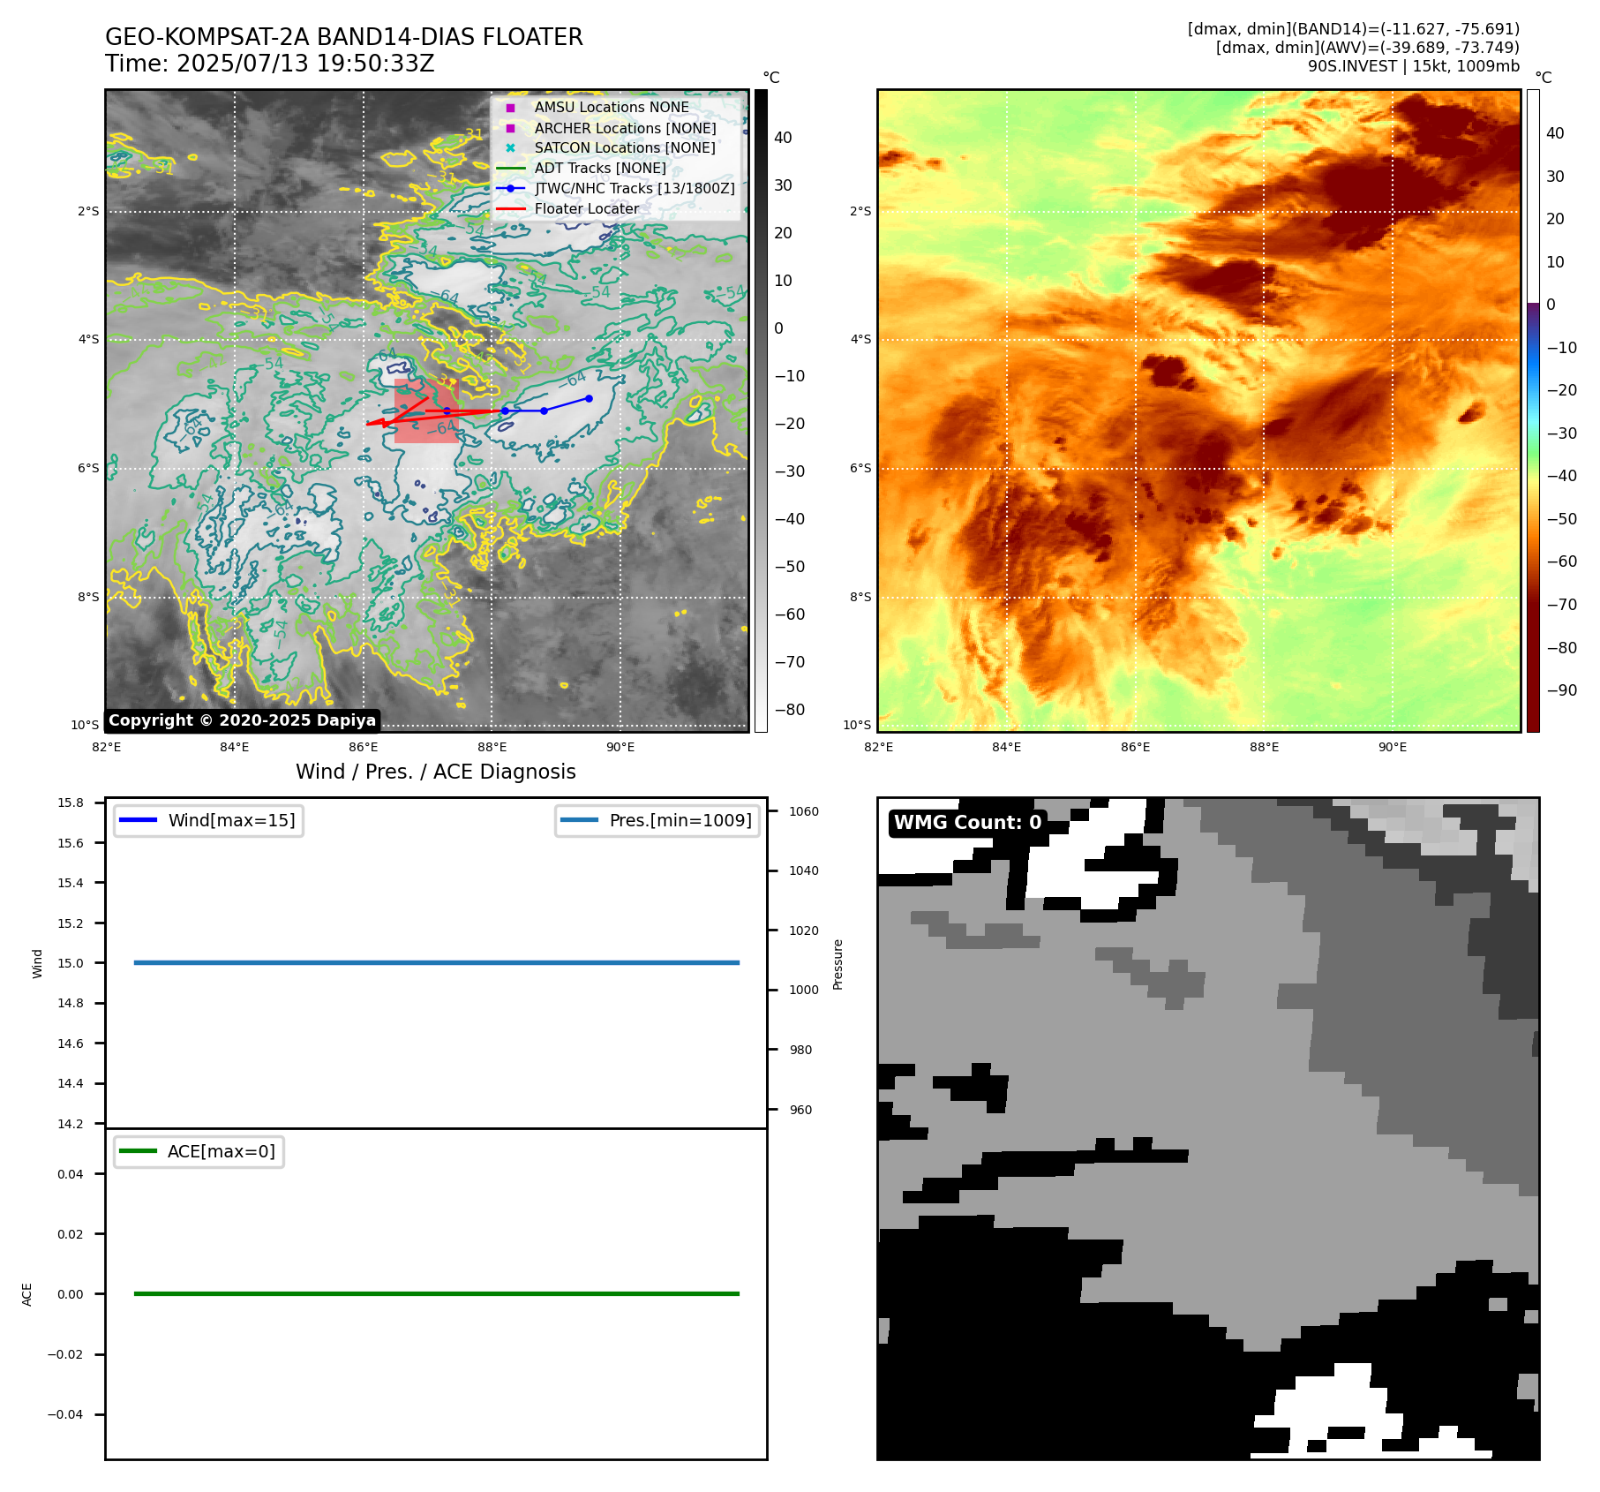Click the ACE y-axis label

pyautogui.click(x=26, y=1294)
